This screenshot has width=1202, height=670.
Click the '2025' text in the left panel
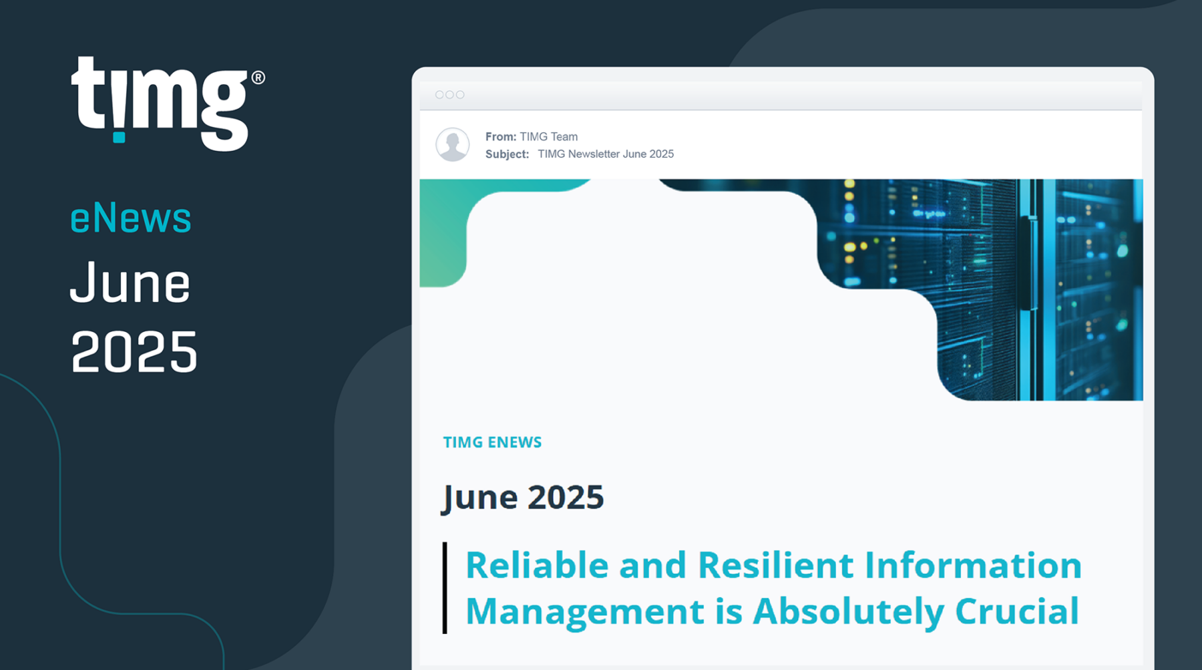coord(134,351)
